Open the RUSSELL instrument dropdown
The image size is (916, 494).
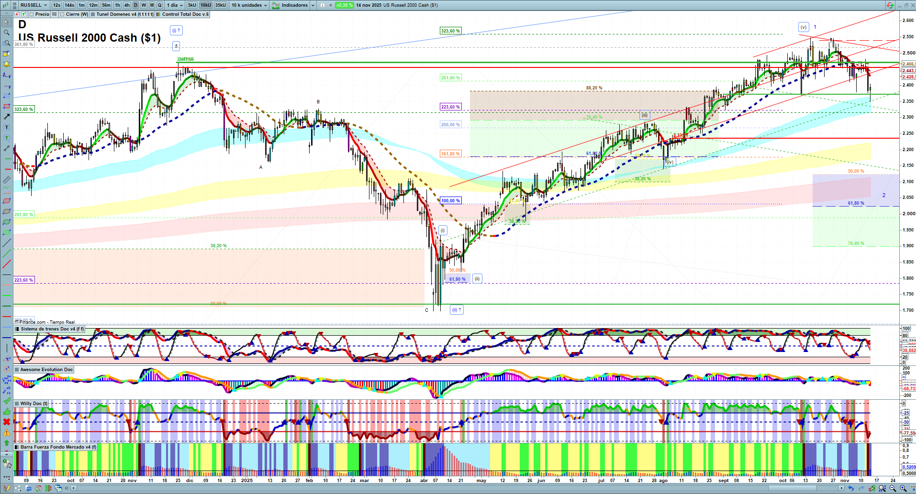tap(34, 5)
